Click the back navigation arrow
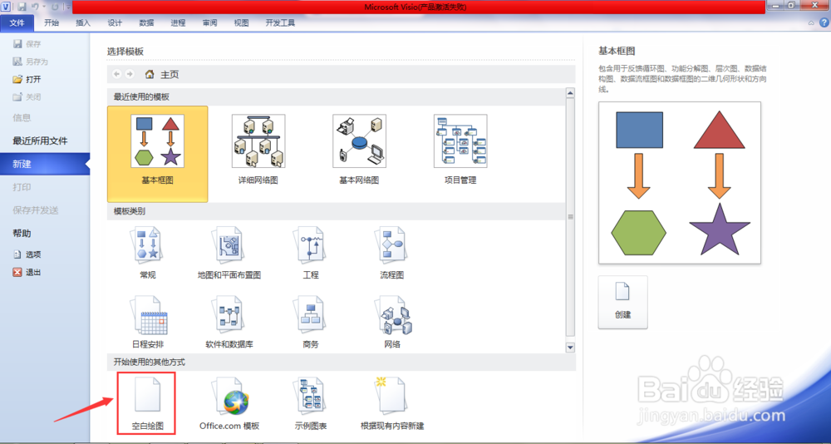831x444 pixels. [116, 74]
